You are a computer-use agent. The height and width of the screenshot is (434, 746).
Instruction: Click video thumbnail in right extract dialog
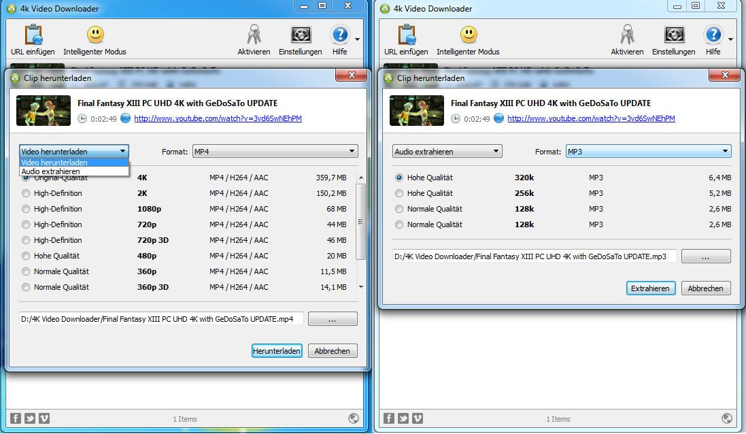(x=417, y=110)
